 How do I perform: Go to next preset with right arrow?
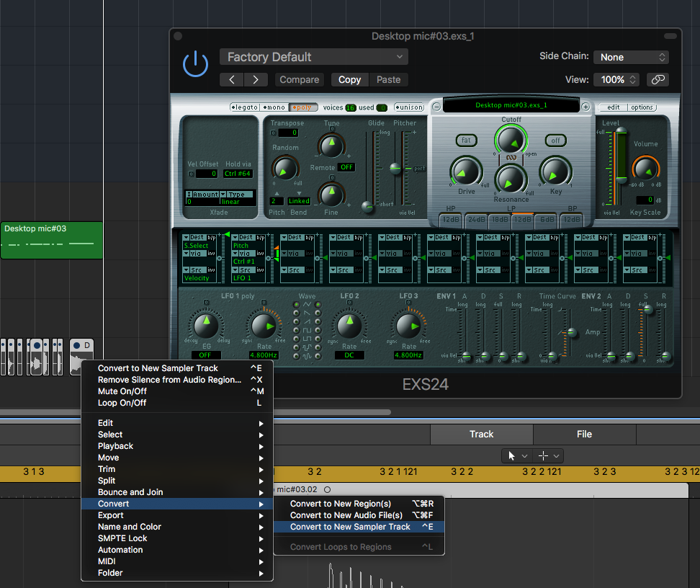tap(256, 80)
